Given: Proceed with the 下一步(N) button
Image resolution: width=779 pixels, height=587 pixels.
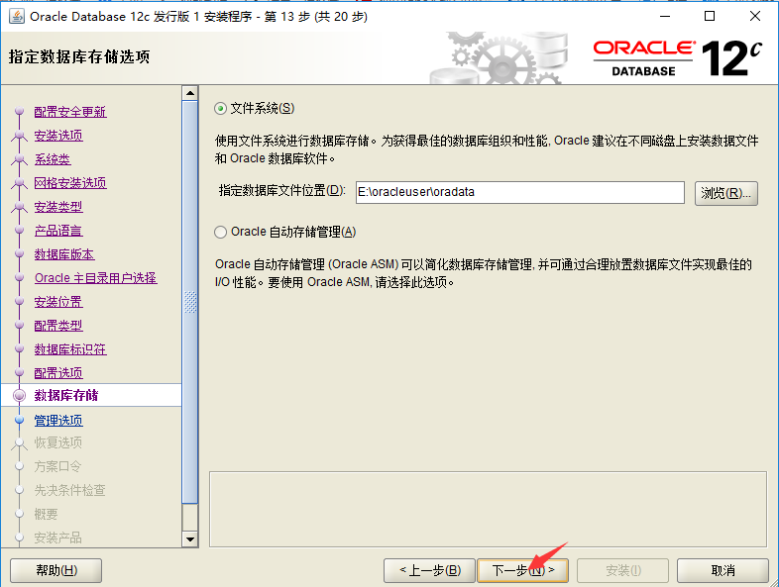Looking at the screenshot, I should tap(522, 570).
